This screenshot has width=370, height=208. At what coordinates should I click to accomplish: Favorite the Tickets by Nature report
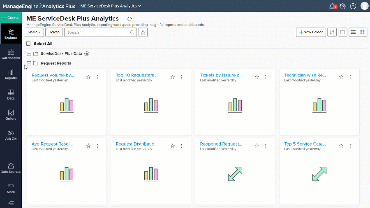pyautogui.click(x=257, y=77)
